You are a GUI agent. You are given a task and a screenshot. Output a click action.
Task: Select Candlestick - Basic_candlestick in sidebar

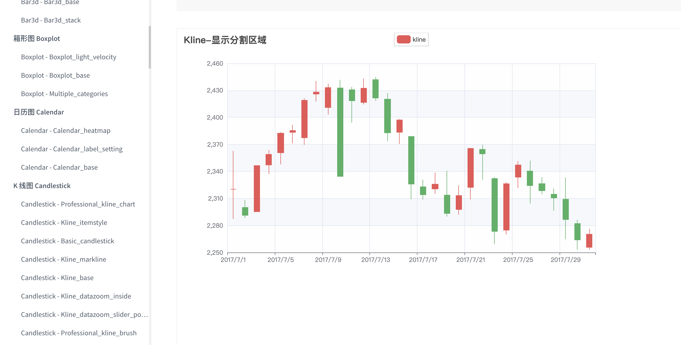67,241
